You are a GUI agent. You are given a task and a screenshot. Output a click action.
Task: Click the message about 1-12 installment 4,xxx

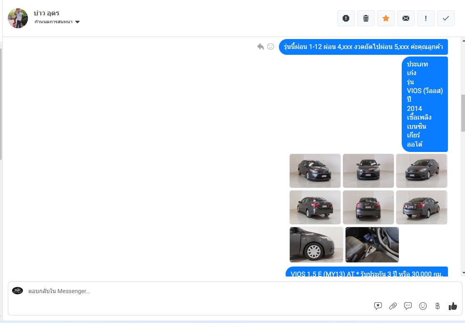click(x=363, y=47)
